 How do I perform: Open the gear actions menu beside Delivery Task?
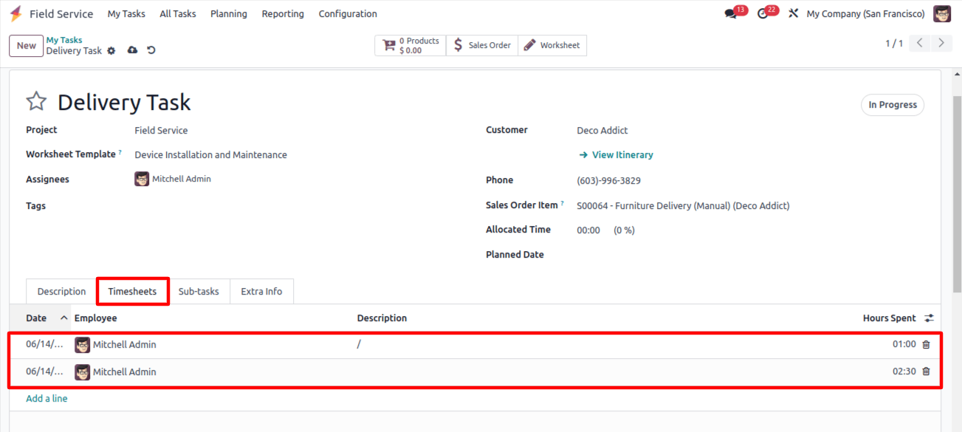(111, 50)
